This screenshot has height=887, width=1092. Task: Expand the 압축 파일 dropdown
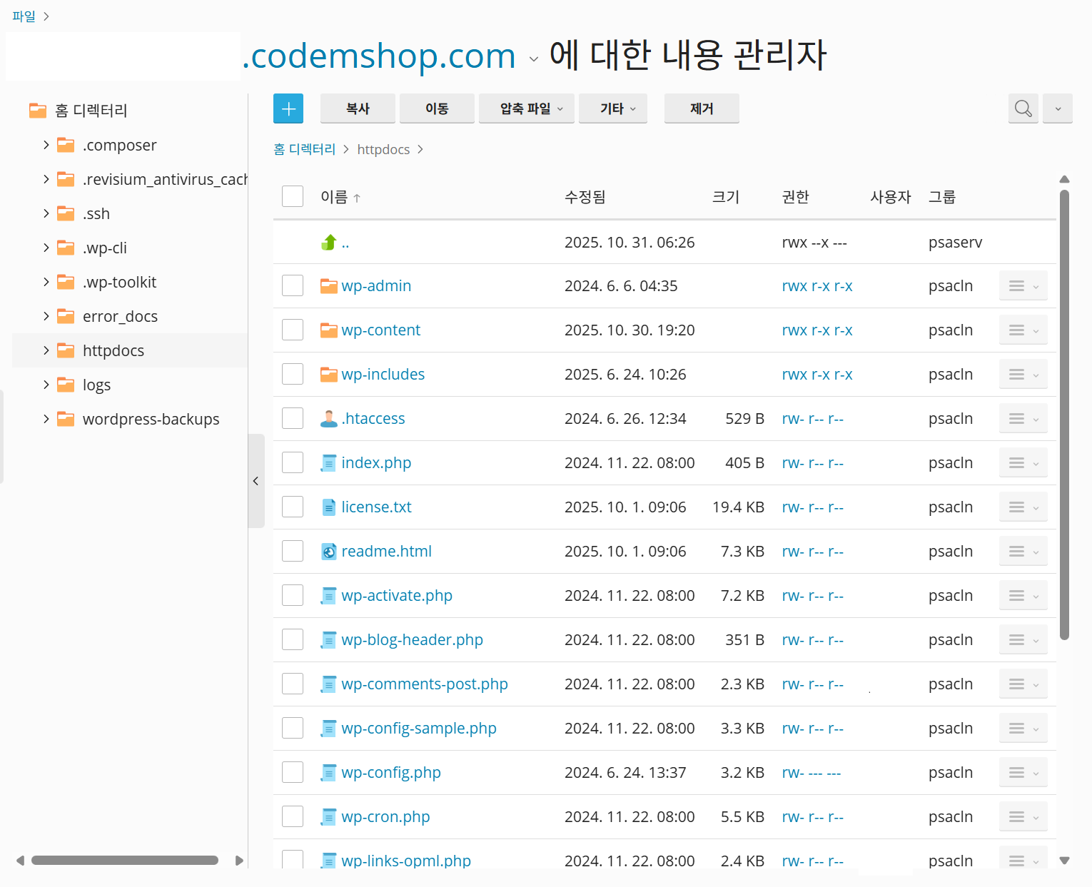point(527,108)
